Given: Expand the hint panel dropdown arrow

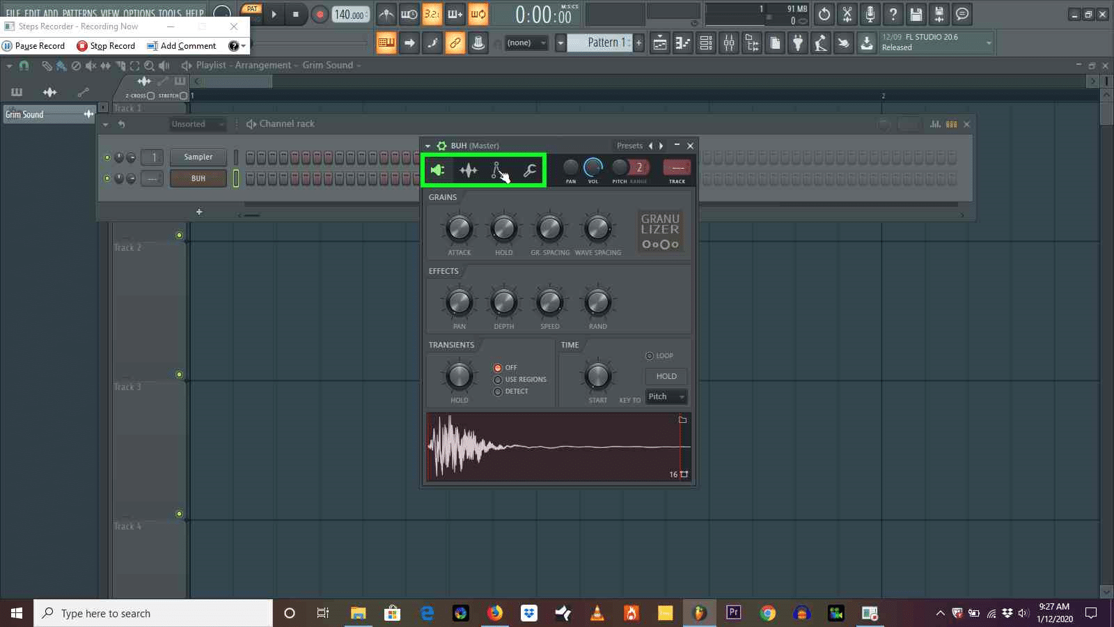Looking at the screenshot, I should pos(989,42).
